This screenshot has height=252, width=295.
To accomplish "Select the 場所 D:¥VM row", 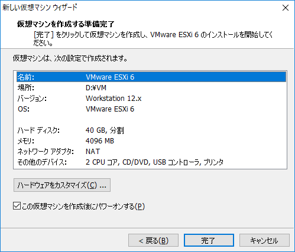I will coord(151,87).
